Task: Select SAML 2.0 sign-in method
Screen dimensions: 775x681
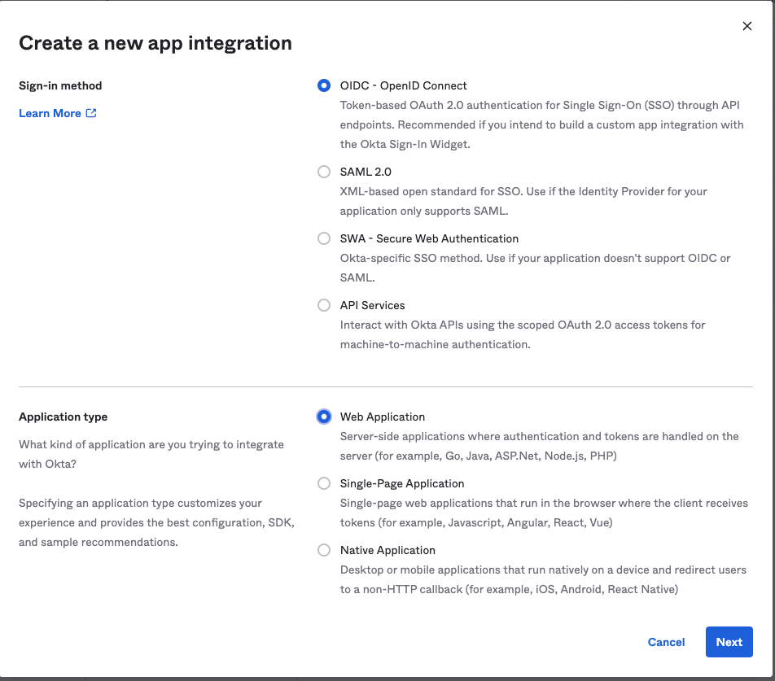Action: [x=324, y=172]
